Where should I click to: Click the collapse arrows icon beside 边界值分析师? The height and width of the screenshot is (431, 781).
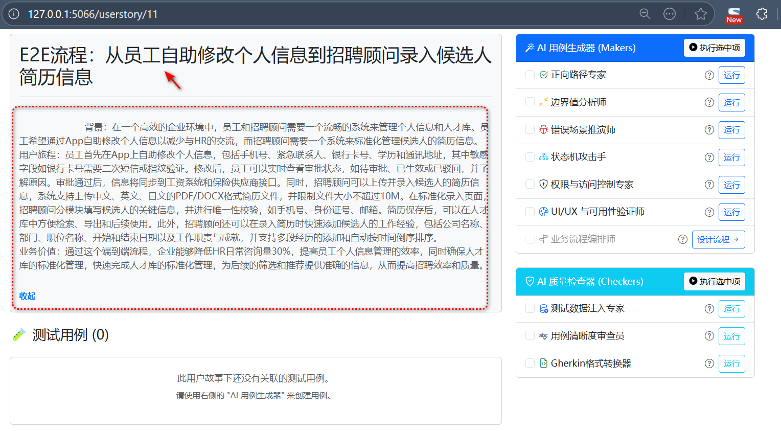tap(544, 102)
